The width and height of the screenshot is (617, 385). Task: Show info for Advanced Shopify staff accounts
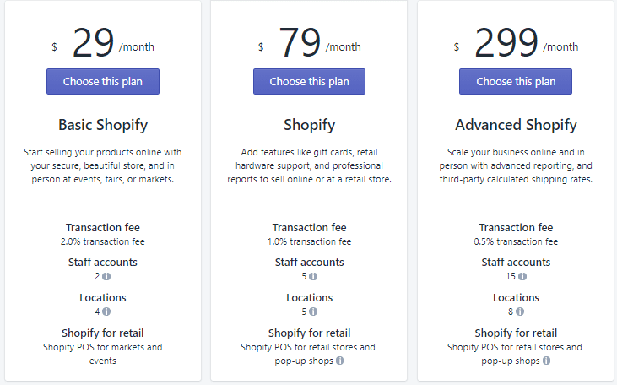pos(522,276)
